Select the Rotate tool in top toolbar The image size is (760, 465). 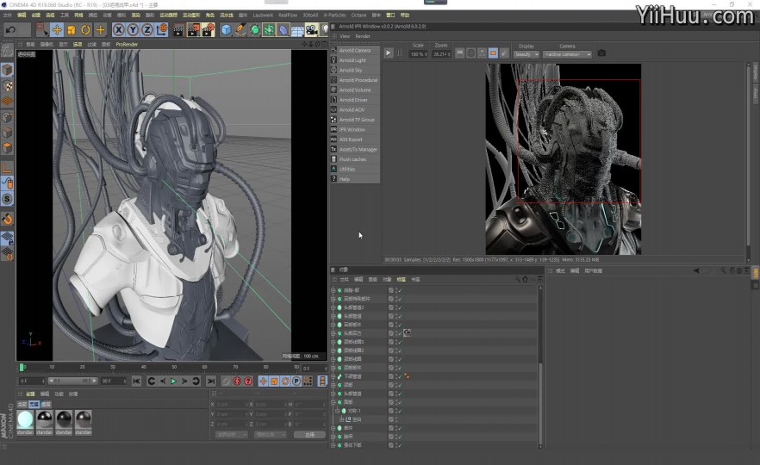coord(86,30)
